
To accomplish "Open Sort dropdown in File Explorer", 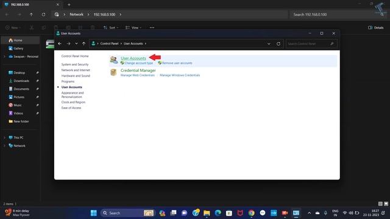I will click(x=111, y=27).
